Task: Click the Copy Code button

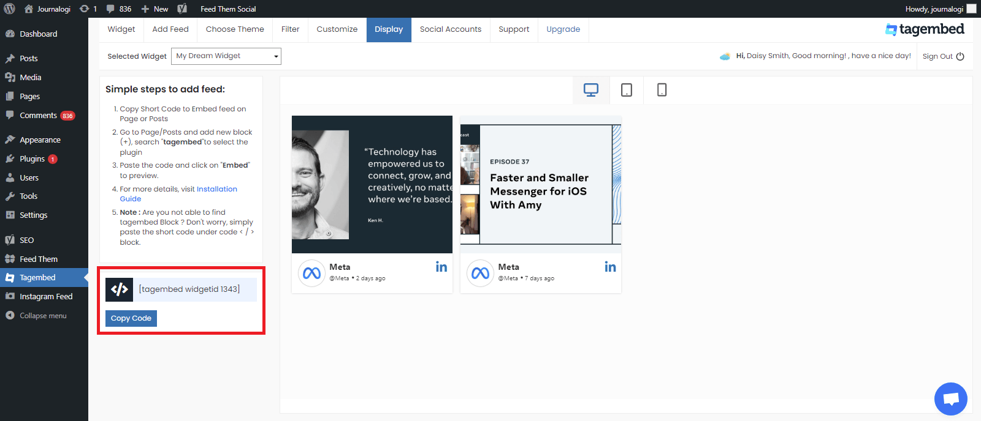Action: (131, 318)
